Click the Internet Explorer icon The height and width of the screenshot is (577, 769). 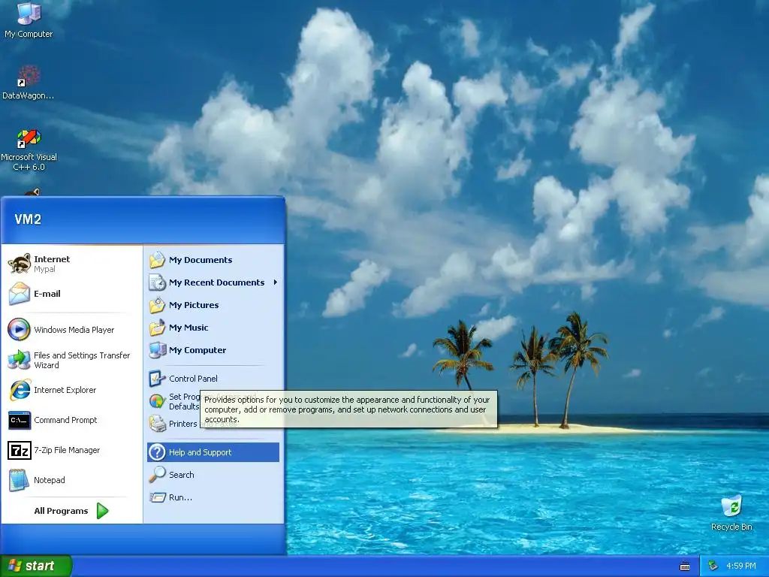19,390
